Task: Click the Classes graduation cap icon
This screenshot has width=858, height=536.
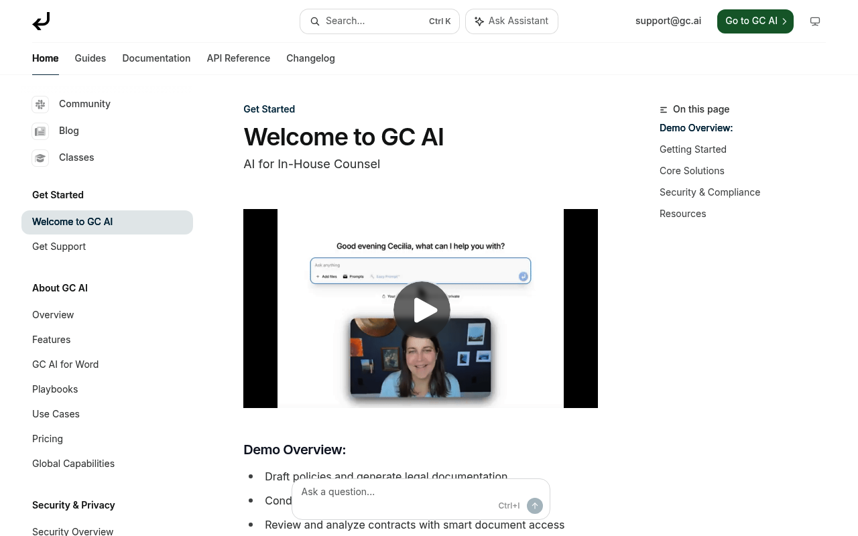Action: click(x=40, y=158)
